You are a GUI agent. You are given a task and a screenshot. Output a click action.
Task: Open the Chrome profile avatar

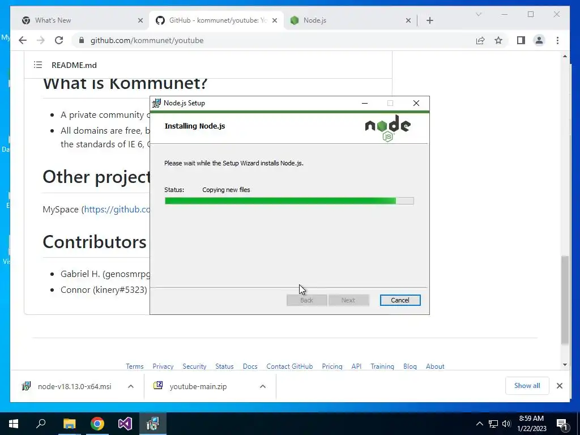point(539,40)
